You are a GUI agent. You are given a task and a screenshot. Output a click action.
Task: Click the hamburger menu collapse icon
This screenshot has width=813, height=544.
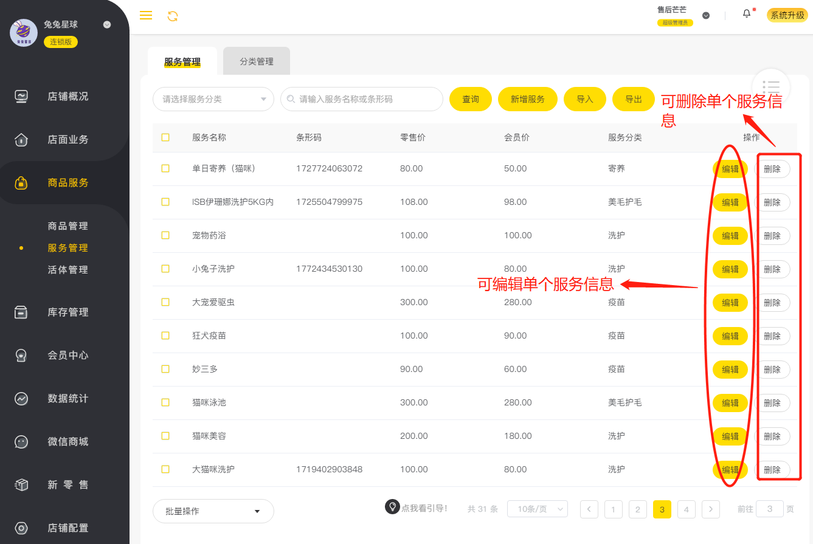pos(146,16)
